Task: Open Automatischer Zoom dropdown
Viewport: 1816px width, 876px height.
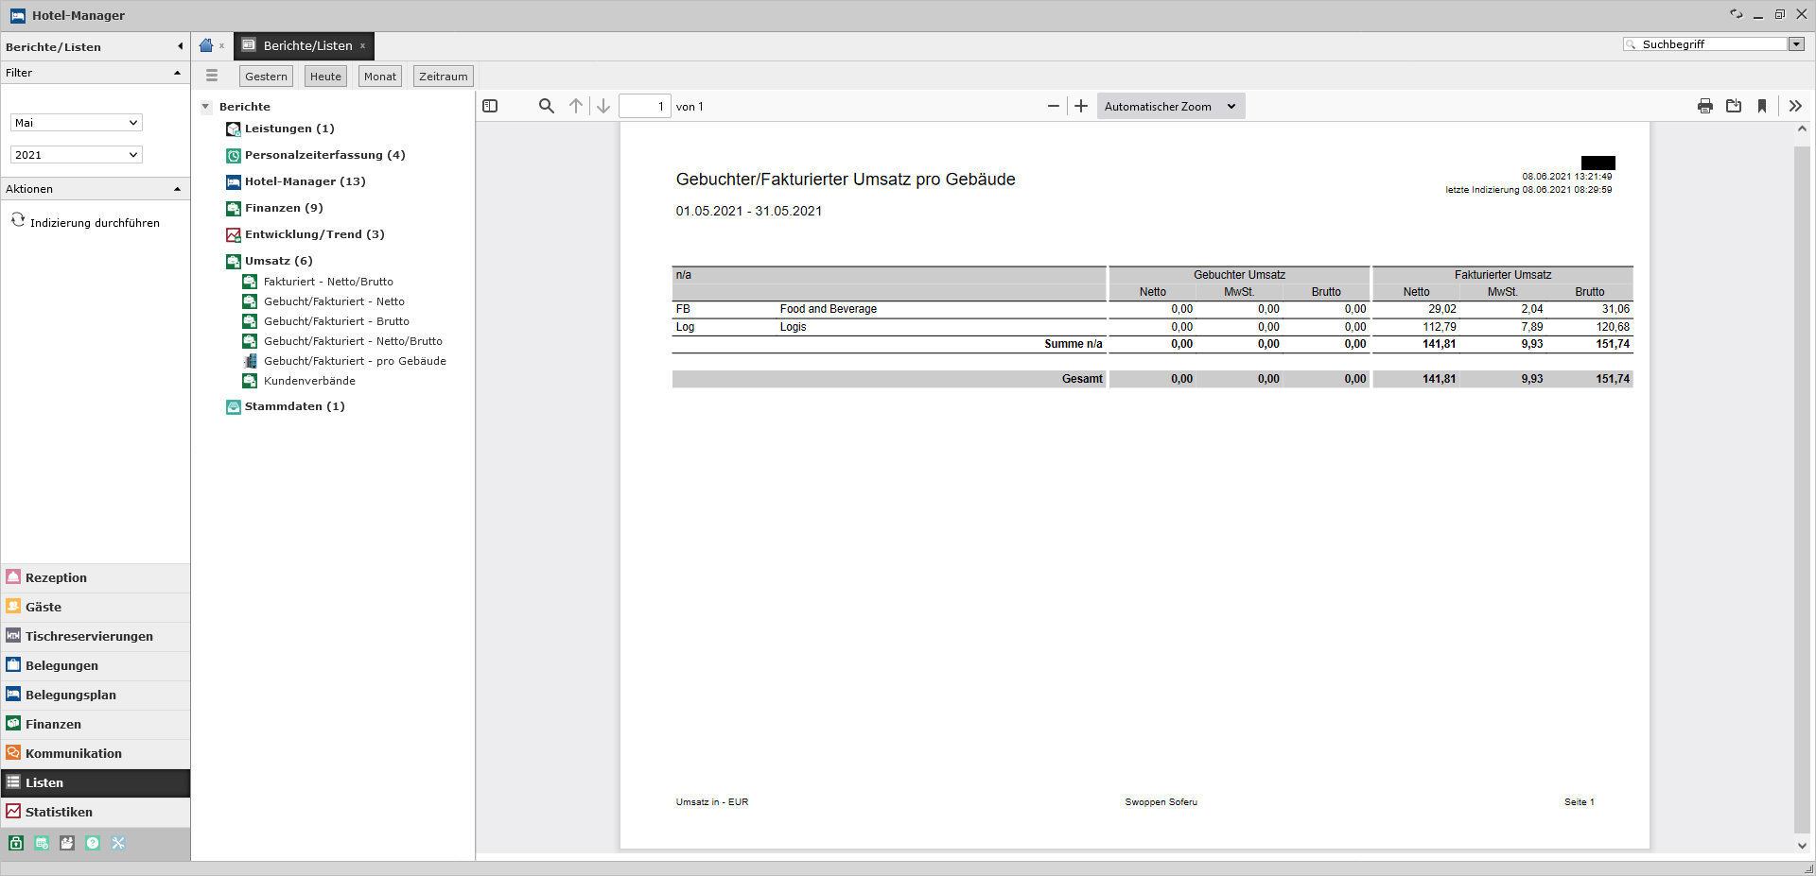Action: [x=1171, y=106]
